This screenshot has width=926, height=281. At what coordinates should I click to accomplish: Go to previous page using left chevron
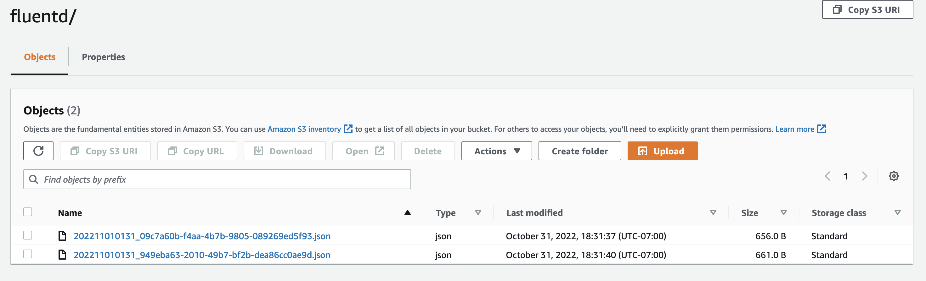pos(827,176)
